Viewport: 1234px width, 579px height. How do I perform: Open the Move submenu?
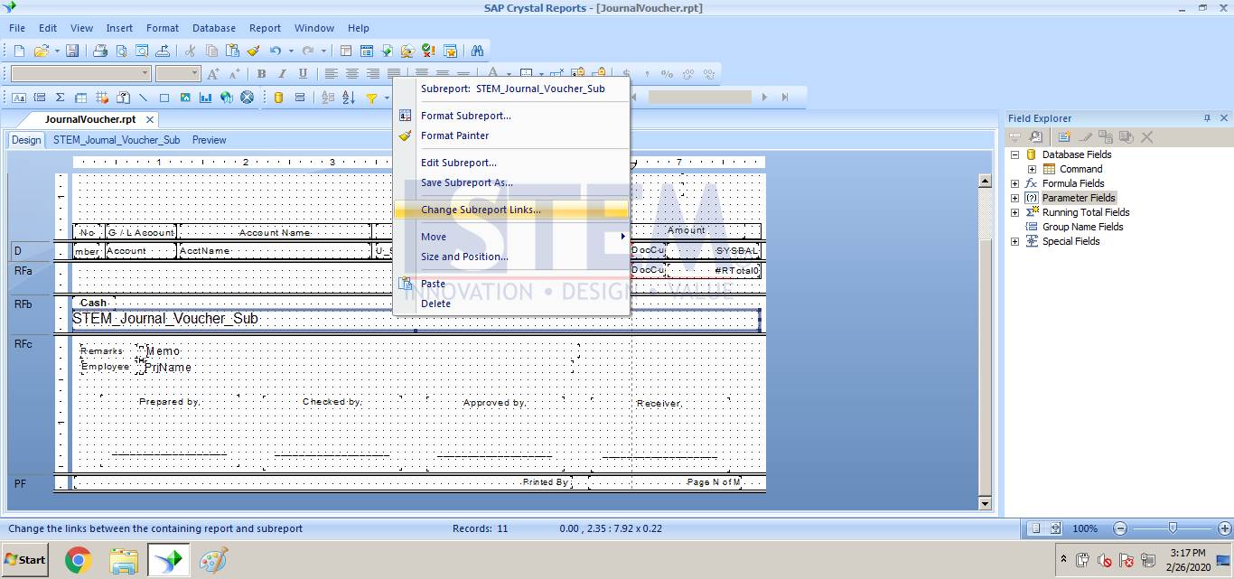(x=511, y=237)
